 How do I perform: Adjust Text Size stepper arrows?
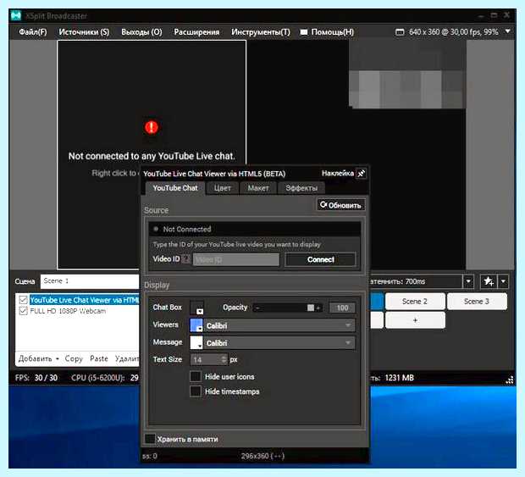tap(224, 359)
